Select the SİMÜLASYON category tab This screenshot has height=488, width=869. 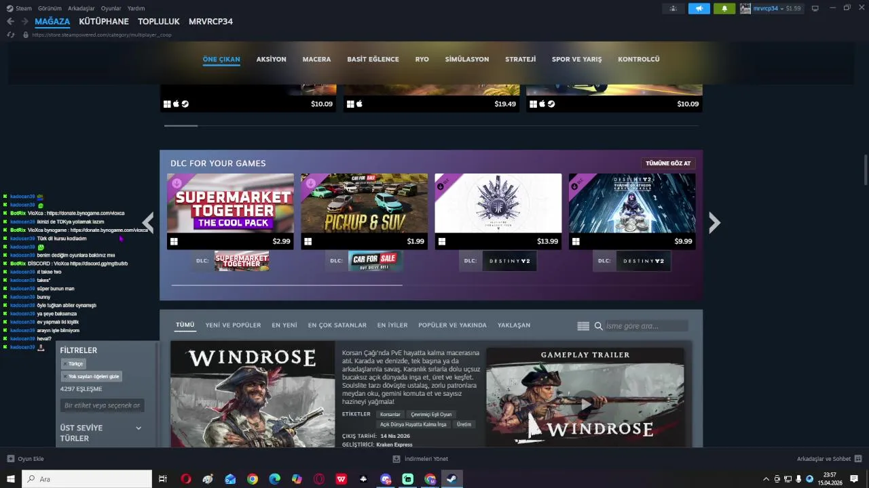pos(467,59)
